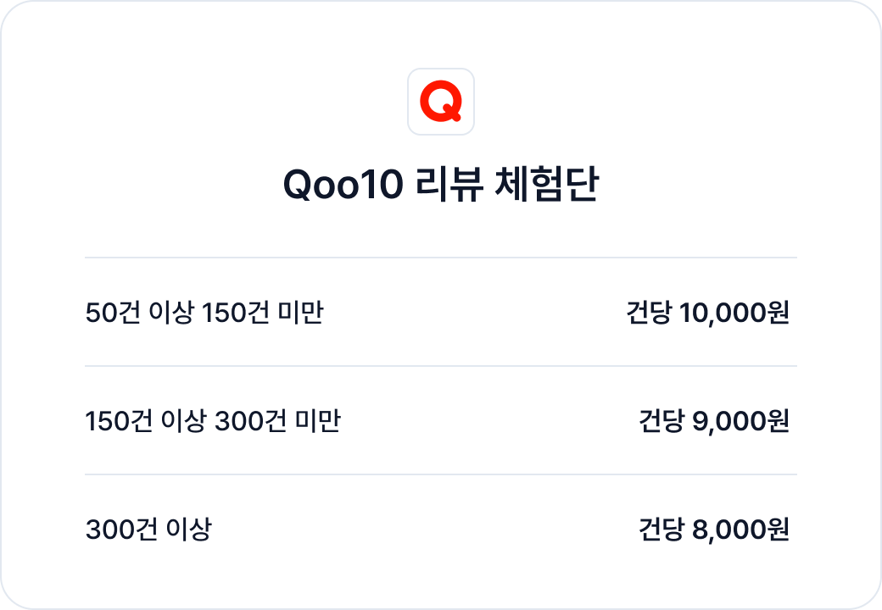Click divider between 10,000원 and 9,000원 rows
Image resolution: width=882 pixels, height=610 pixels.
click(x=441, y=366)
